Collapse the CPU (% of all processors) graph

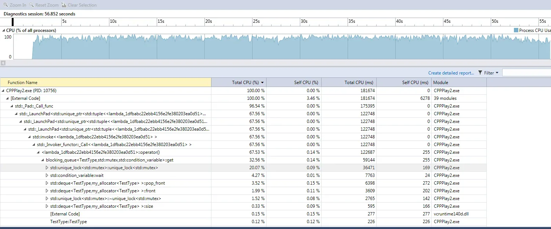(4, 30)
